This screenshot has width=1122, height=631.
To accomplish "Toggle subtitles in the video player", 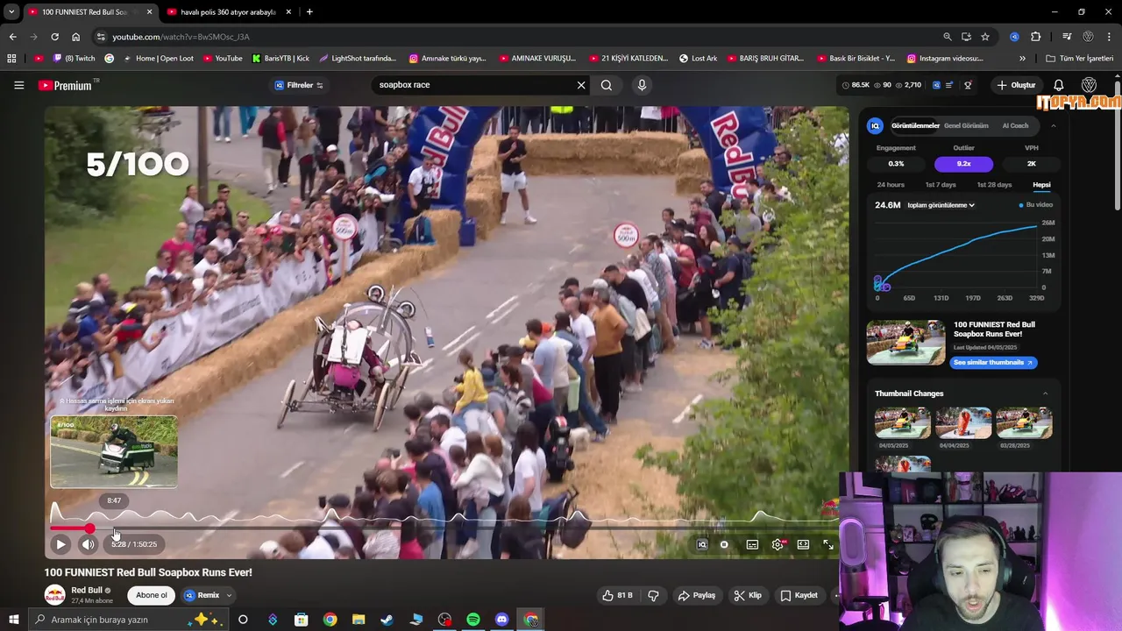I will (752, 544).
